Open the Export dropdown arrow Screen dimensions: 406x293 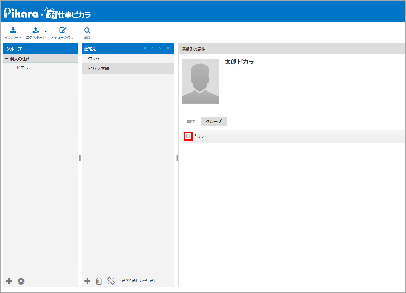[x=46, y=32]
